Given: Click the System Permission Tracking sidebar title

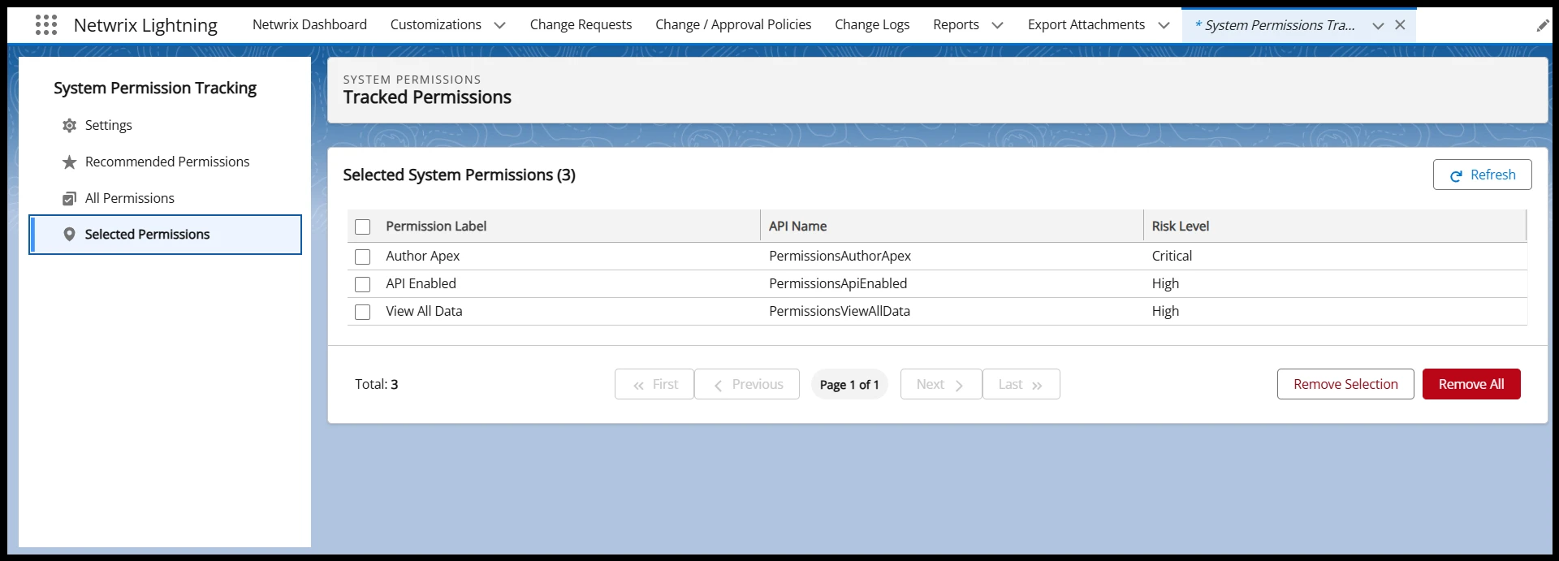Looking at the screenshot, I should 155,88.
